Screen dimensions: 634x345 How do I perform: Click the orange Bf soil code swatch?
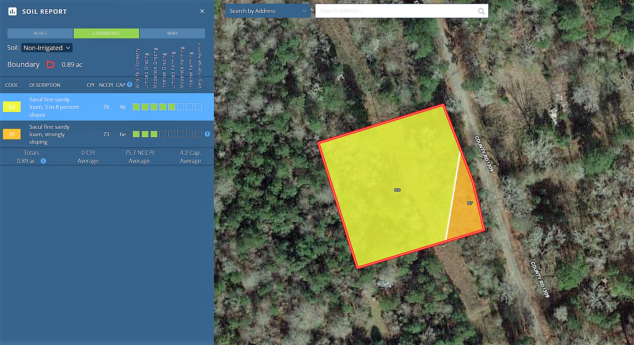point(12,134)
